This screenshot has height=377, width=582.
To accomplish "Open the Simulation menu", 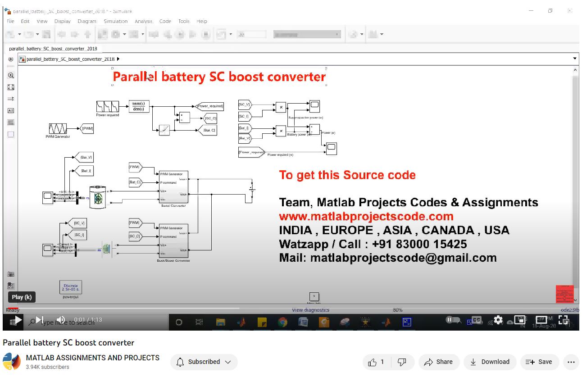I will (115, 21).
